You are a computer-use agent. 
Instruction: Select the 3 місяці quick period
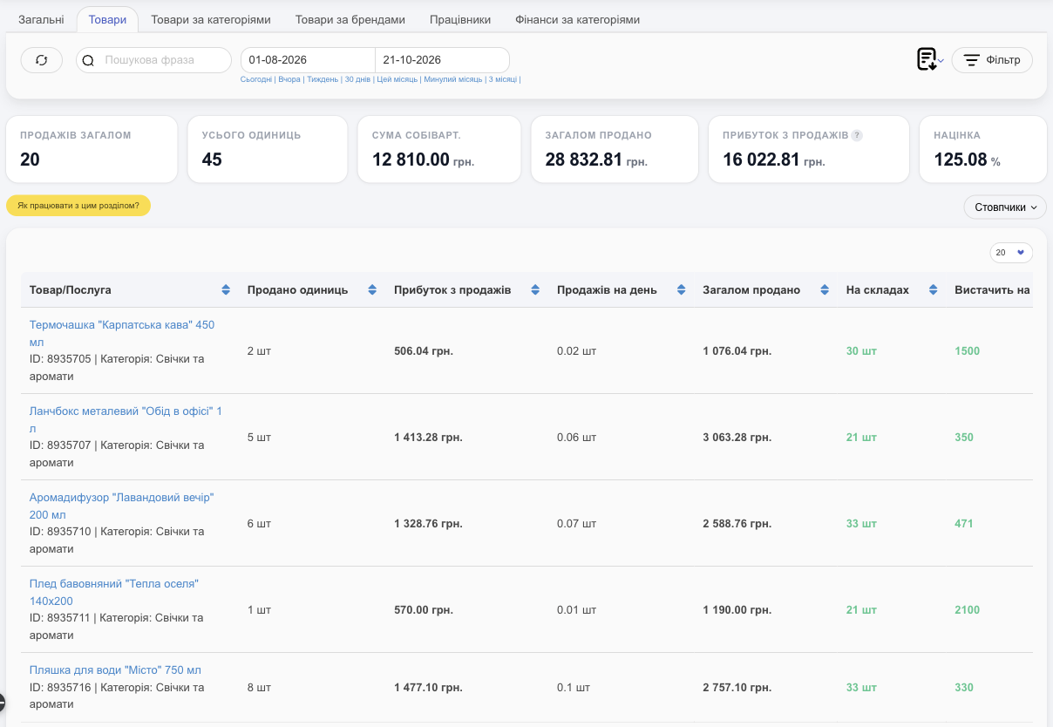503,79
